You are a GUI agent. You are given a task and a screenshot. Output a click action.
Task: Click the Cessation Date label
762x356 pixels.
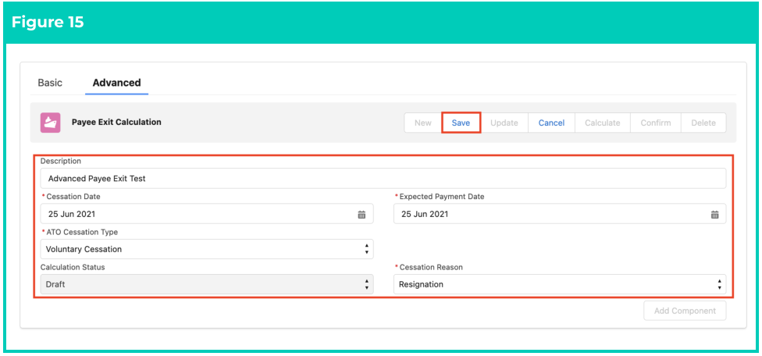[x=73, y=197]
